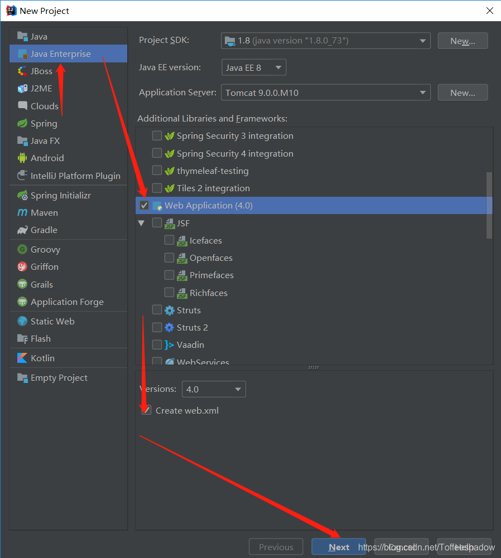
Task: Click the Struts 2 gear icon
Action: point(170,327)
